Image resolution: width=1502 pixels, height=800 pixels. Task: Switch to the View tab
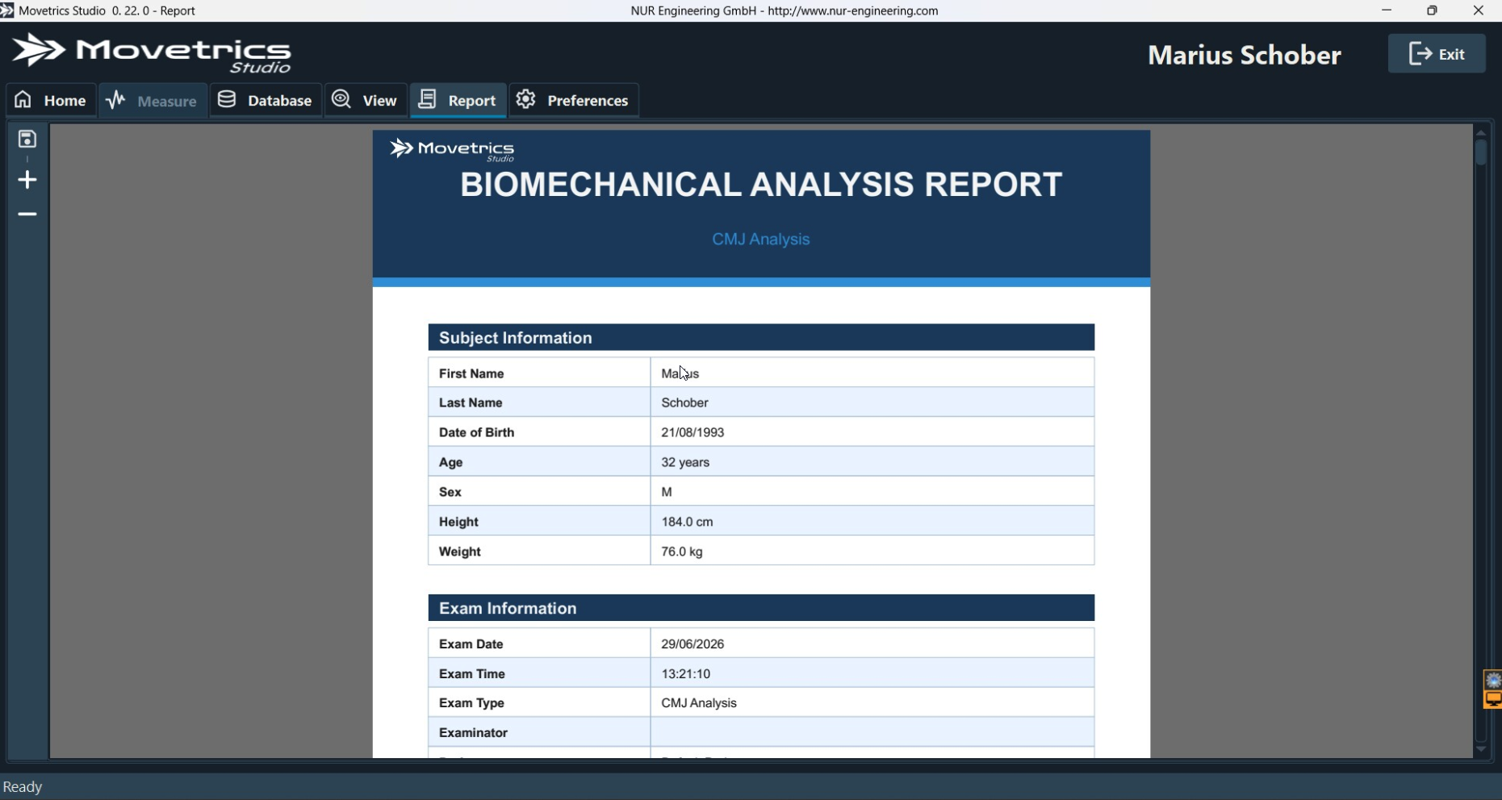click(x=366, y=100)
